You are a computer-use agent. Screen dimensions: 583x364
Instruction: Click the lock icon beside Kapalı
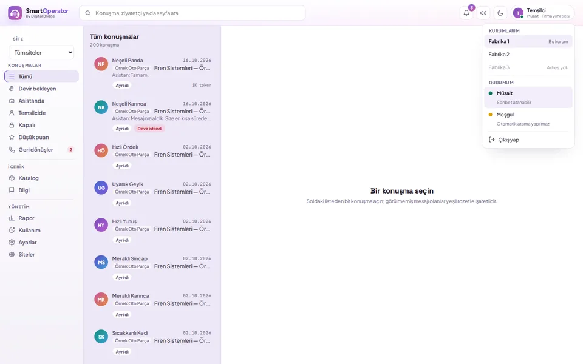point(12,125)
